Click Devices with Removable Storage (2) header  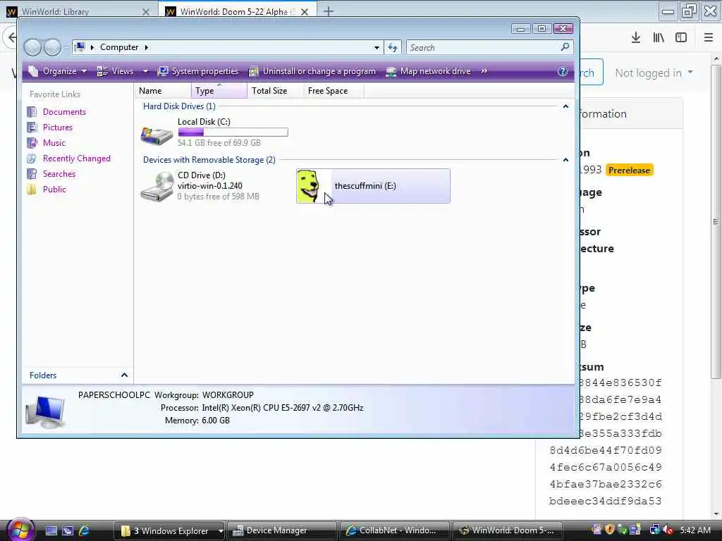point(209,160)
